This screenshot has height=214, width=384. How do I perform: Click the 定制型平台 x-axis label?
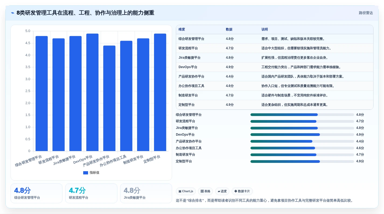click(x=152, y=159)
